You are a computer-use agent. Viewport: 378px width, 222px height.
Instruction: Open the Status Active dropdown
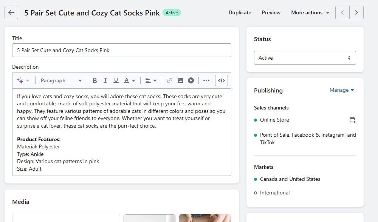click(305, 58)
